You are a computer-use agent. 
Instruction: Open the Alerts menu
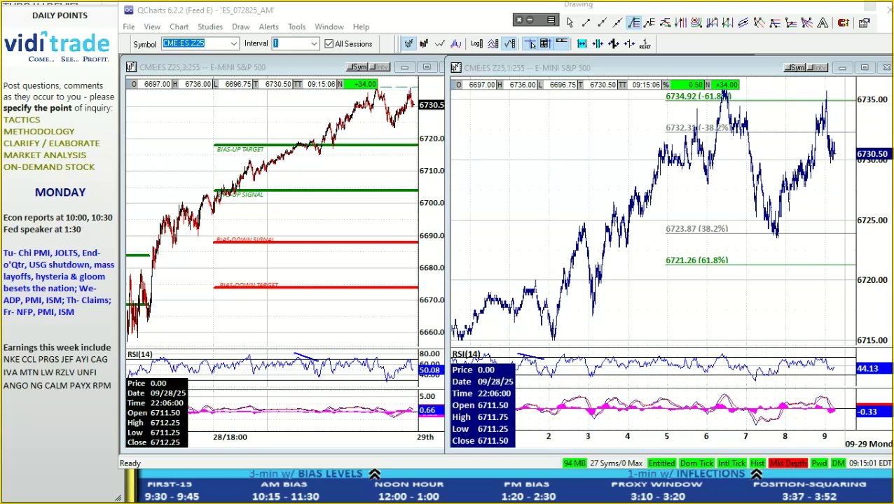click(x=269, y=27)
